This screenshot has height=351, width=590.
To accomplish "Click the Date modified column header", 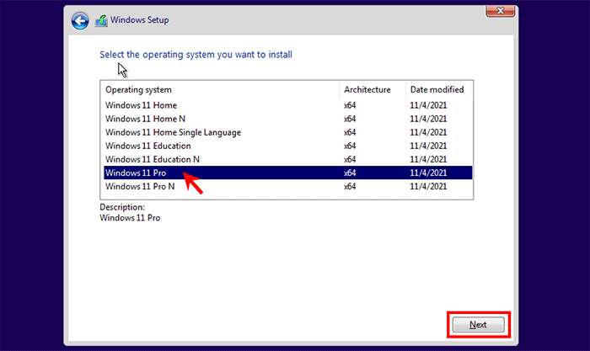I will [x=439, y=90].
